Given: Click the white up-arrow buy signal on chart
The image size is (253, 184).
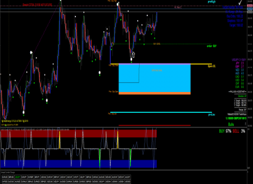Looking at the screenshot, I should click(133, 55).
